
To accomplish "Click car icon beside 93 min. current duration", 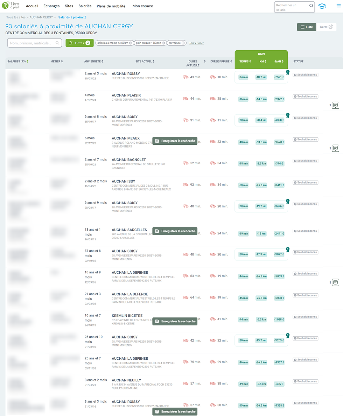I will (186, 185).
